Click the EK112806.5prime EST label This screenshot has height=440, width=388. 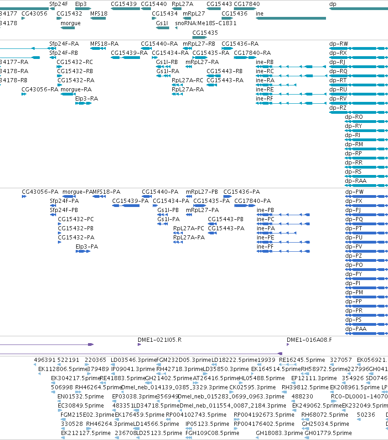click(x=63, y=369)
